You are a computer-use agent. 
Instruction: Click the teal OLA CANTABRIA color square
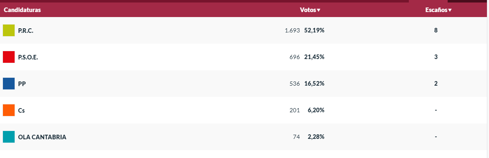pyautogui.click(x=9, y=137)
